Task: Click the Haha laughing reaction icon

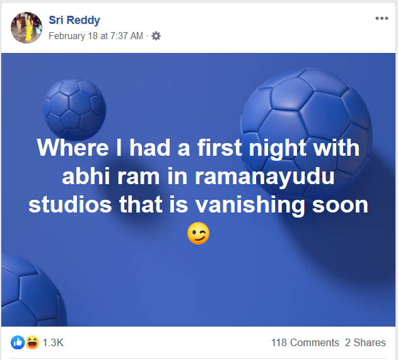Action: click(x=31, y=342)
